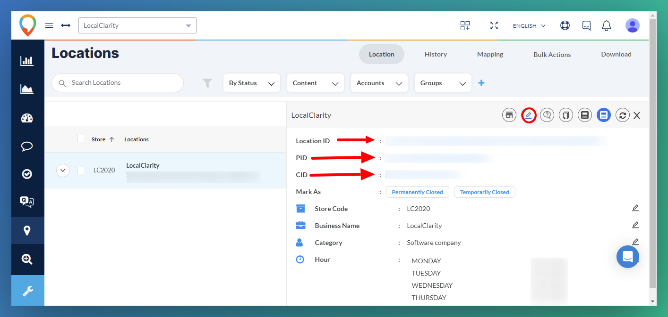The width and height of the screenshot is (668, 317).
Task: Edit the Business Name field
Action: pyautogui.click(x=635, y=225)
